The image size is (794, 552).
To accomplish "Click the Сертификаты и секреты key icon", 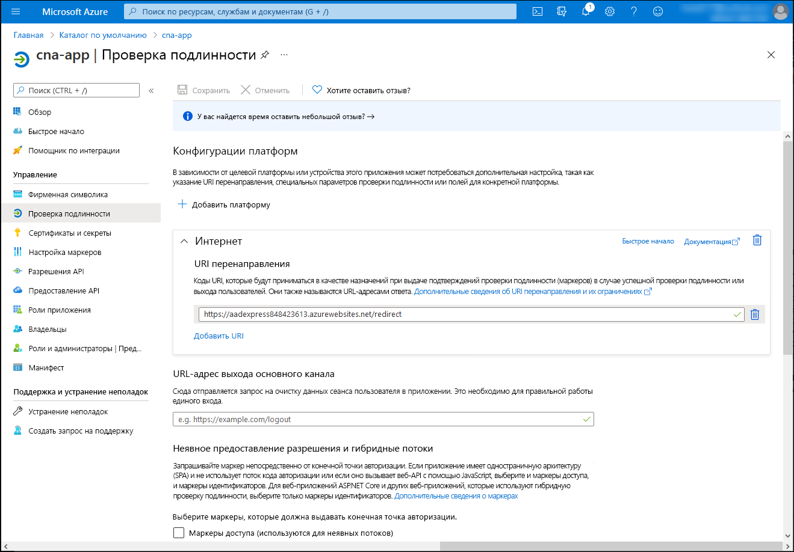I will (17, 233).
